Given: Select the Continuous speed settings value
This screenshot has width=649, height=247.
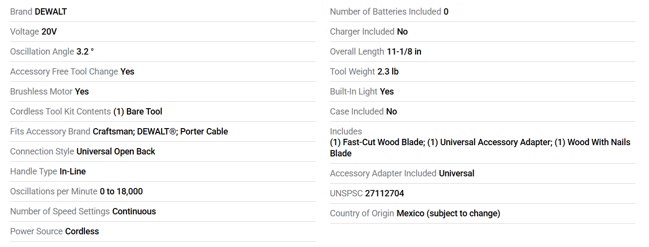Looking at the screenshot, I should pos(134,211).
